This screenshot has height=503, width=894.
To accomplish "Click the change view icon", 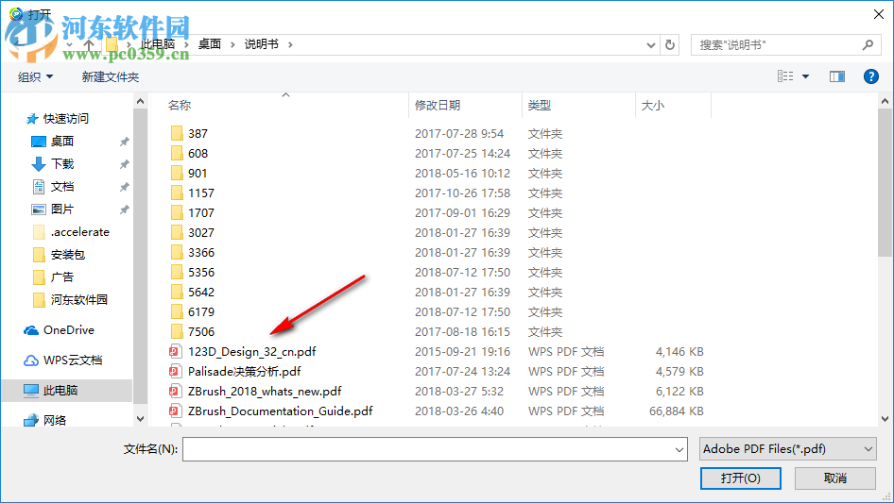I will point(785,76).
